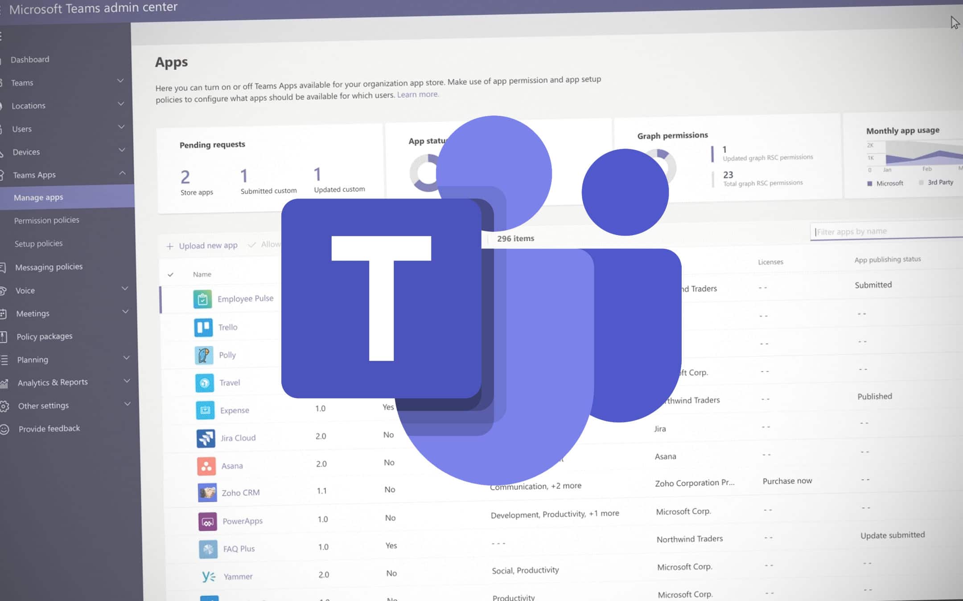The width and height of the screenshot is (963, 601).
Task: Click the PowerApps app icon
Action: (205, 520)
